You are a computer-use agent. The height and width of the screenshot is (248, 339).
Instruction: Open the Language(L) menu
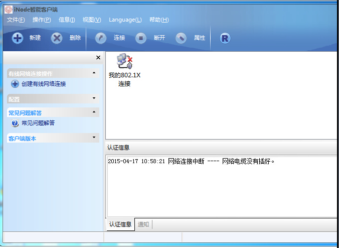click(125, 20)
